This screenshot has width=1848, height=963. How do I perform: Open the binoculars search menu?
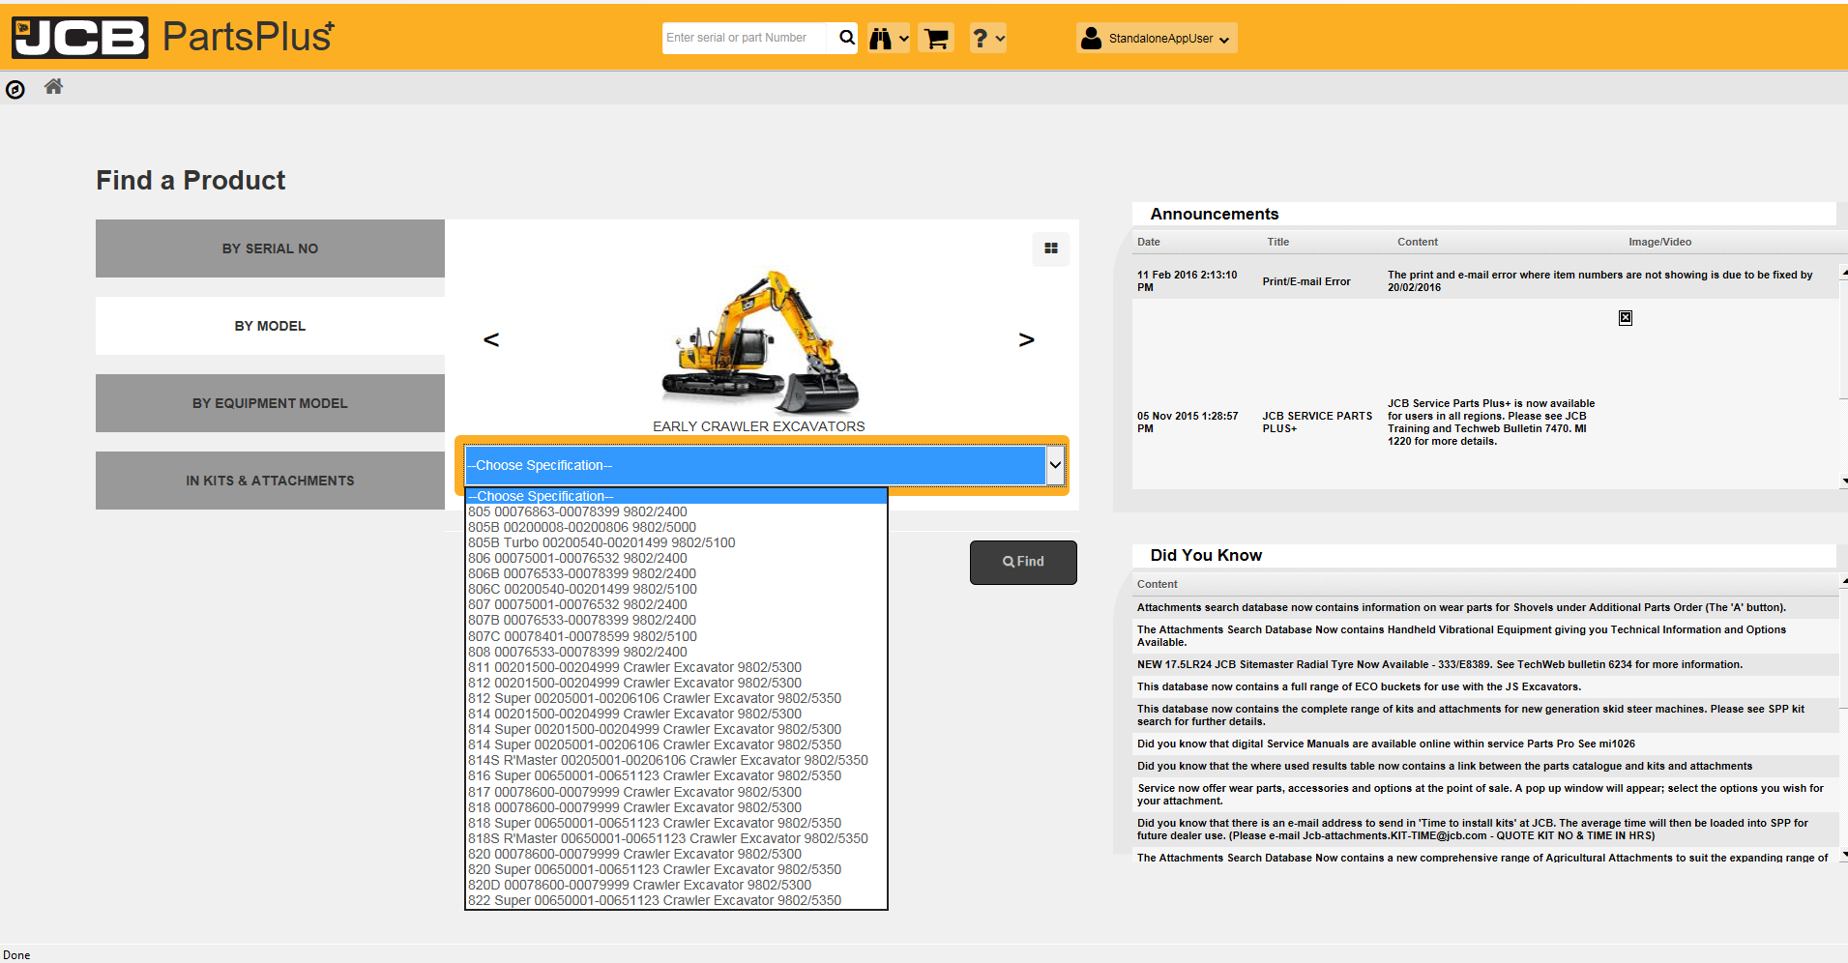tap(888, 39)
